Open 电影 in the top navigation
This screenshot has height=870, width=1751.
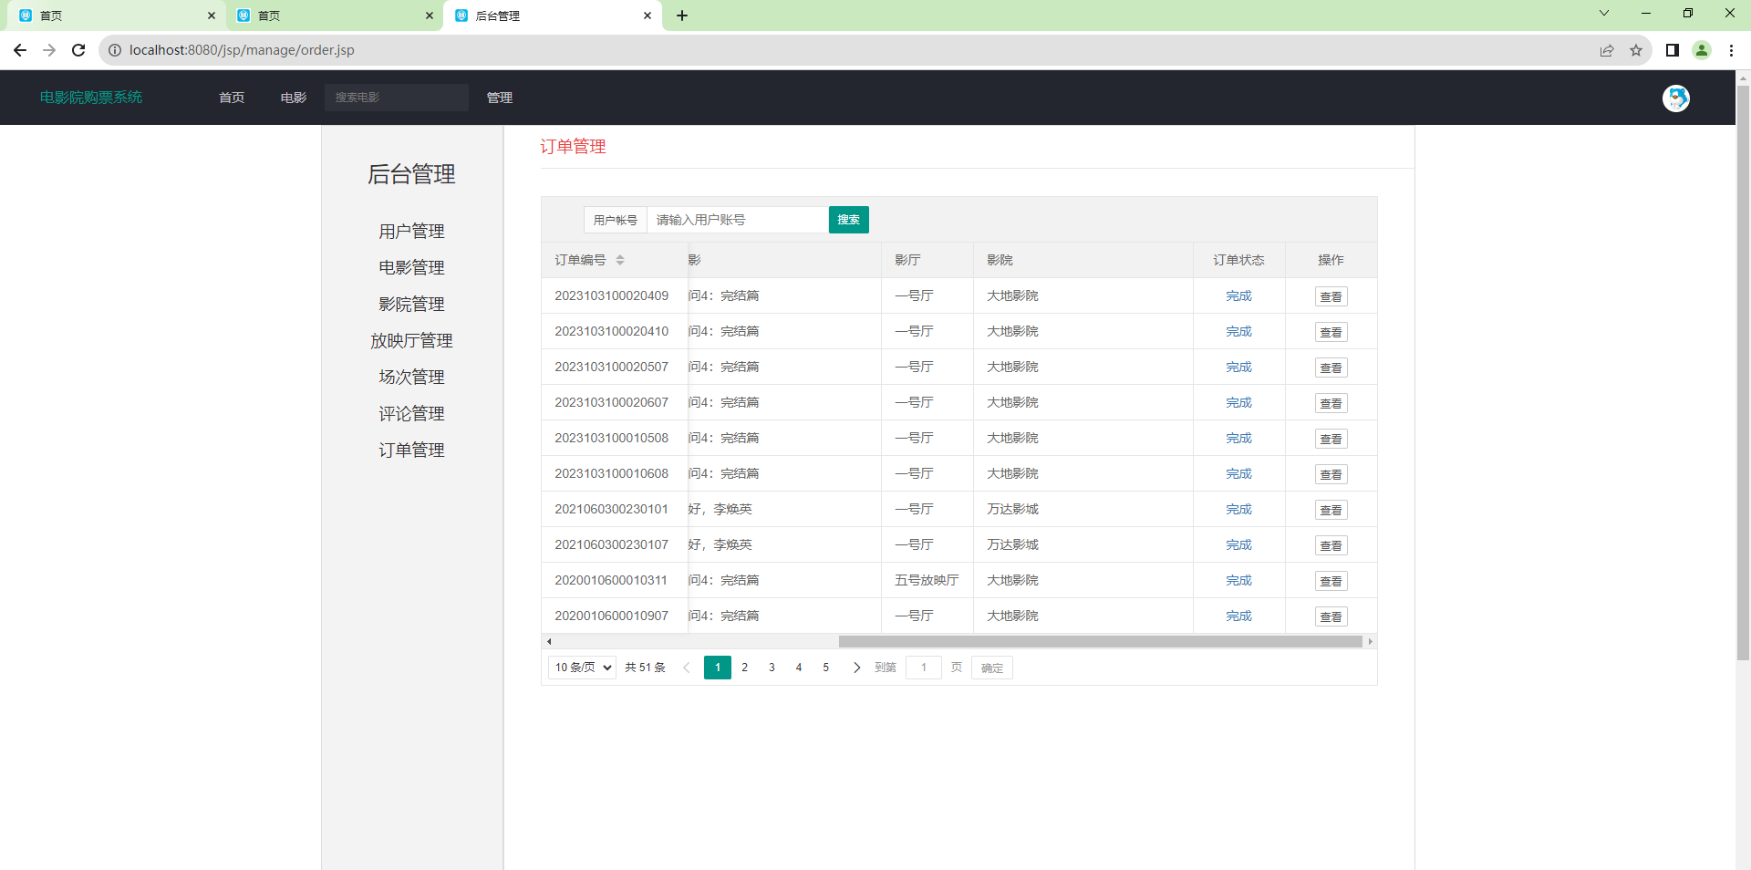pos(294,98)
